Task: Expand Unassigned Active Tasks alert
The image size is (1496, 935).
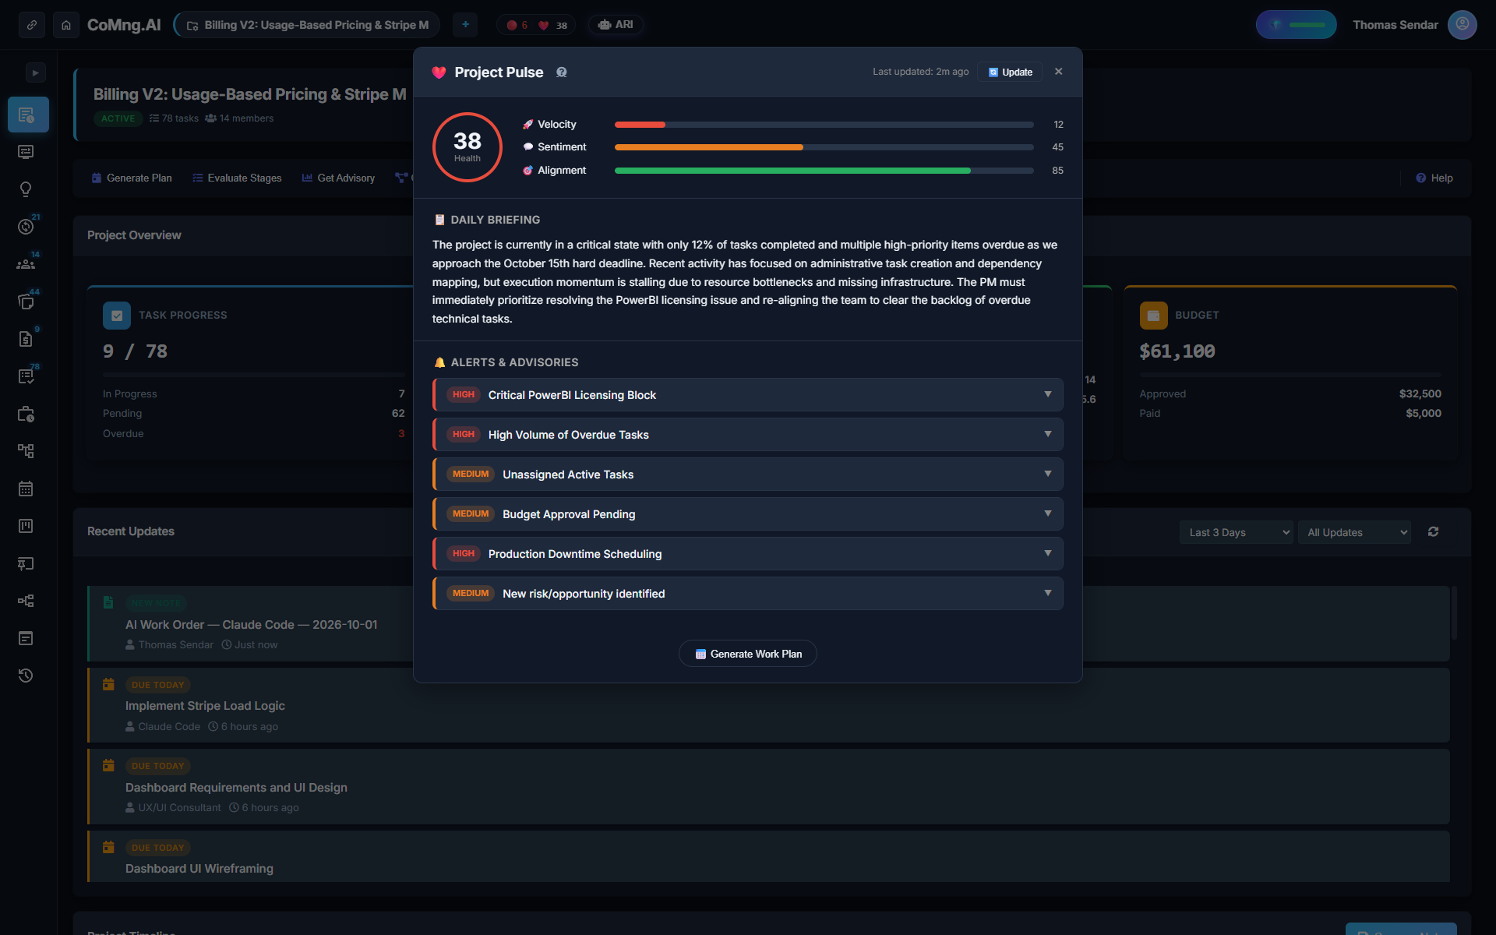Action: (x=748, y=475)
